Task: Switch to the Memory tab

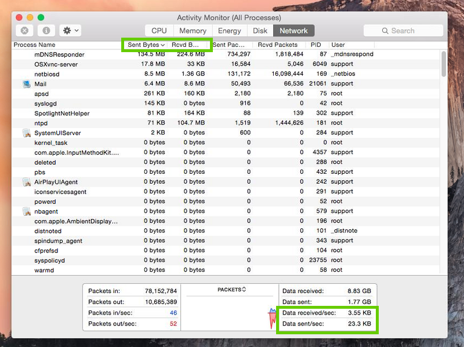Action: click(193, 30)
